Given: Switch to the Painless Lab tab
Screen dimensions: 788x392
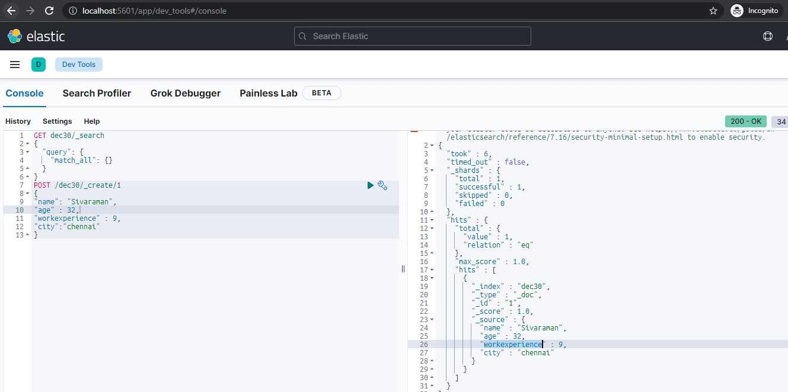Looking at the screenshot, I should (268, 93).
